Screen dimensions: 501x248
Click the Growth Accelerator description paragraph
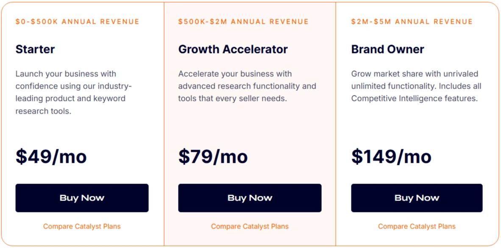click(x=247, y=86)
